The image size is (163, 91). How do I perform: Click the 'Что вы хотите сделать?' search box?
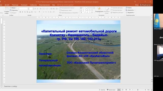point(65,5)
